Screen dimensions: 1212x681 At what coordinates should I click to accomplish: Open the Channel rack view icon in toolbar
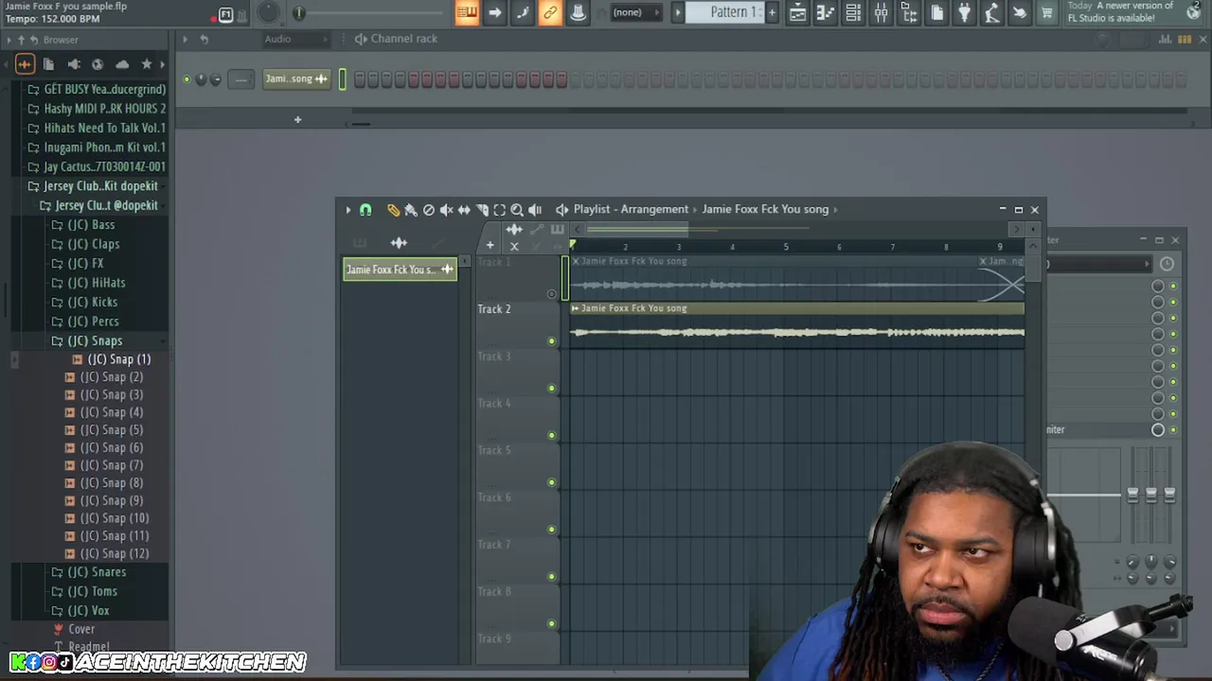pyautogui.click(x=853, y=12)
